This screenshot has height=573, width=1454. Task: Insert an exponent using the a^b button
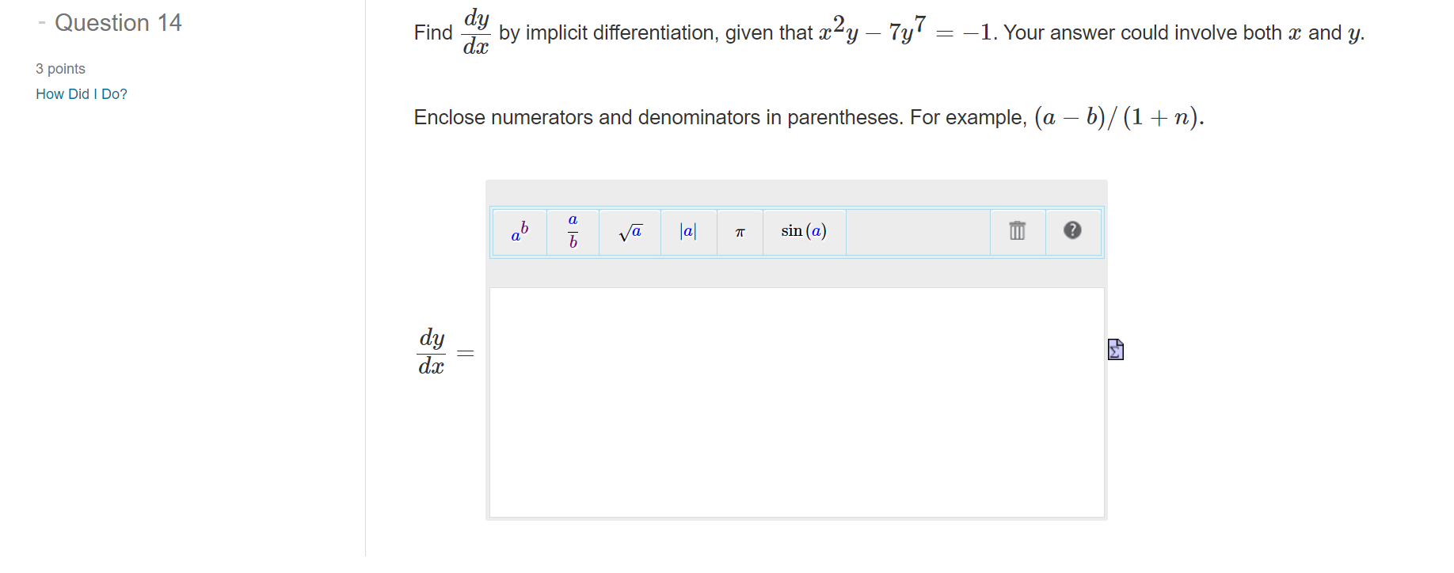coord(519,231)
